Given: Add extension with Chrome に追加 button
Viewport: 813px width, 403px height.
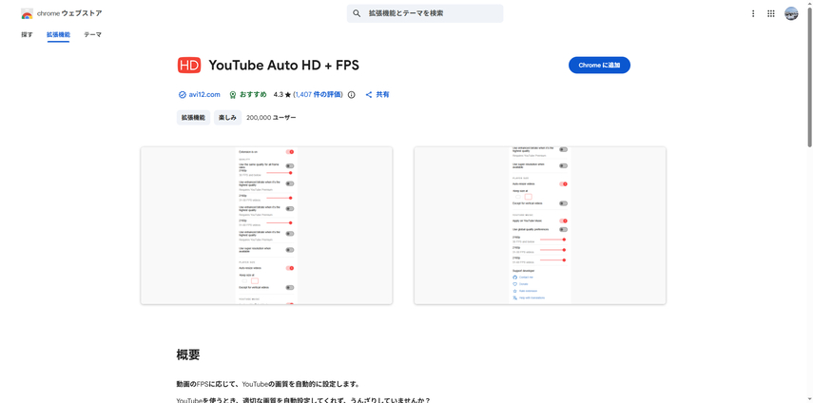Looking at the screenshot, I should click(599, 66).
